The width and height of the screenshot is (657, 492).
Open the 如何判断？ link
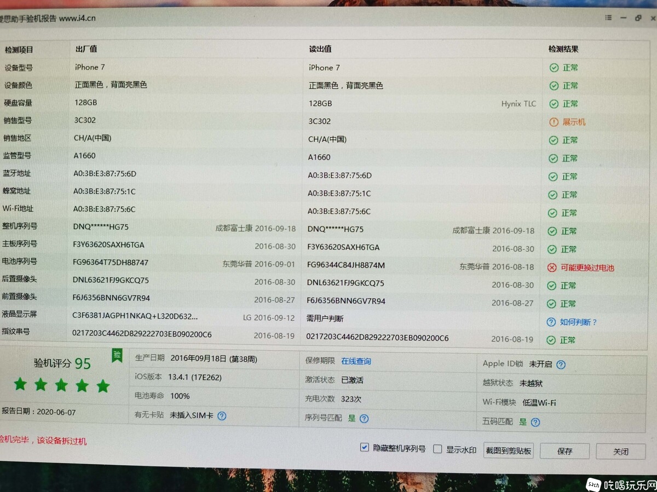tap(579, 322)
